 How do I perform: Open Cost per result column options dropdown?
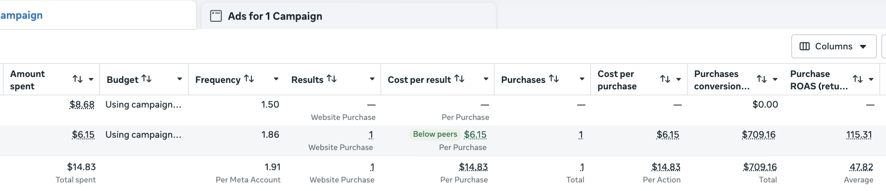point(486,79)
